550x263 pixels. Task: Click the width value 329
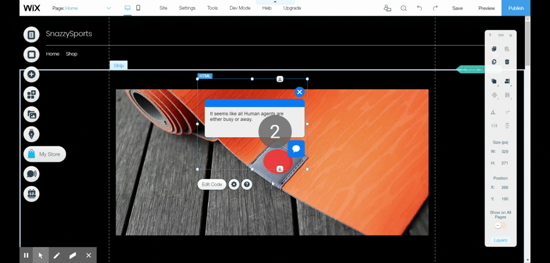504,152
